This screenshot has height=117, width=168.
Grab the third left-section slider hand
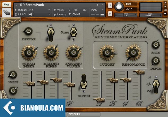(x=56, y=80)
